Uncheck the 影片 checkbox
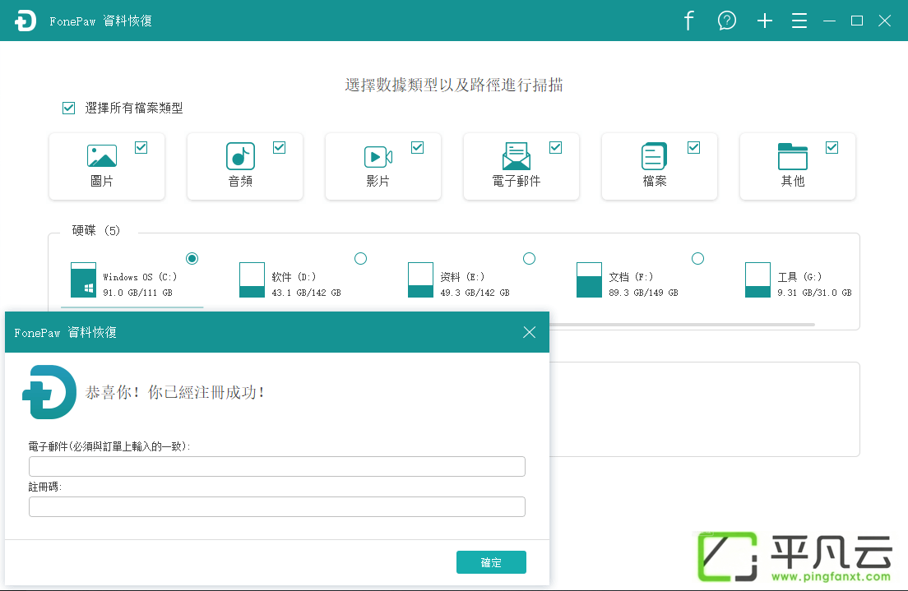 [418, 148]
